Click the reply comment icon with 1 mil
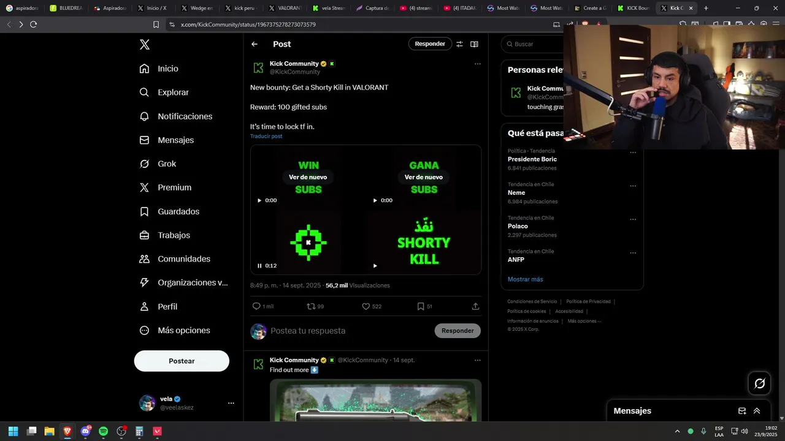The width and height of the screenshot is (785, 441). coord(256,306)
